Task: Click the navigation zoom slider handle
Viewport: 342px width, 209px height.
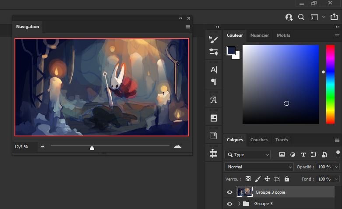Action: pyautogui.click(x=92, y=148)
